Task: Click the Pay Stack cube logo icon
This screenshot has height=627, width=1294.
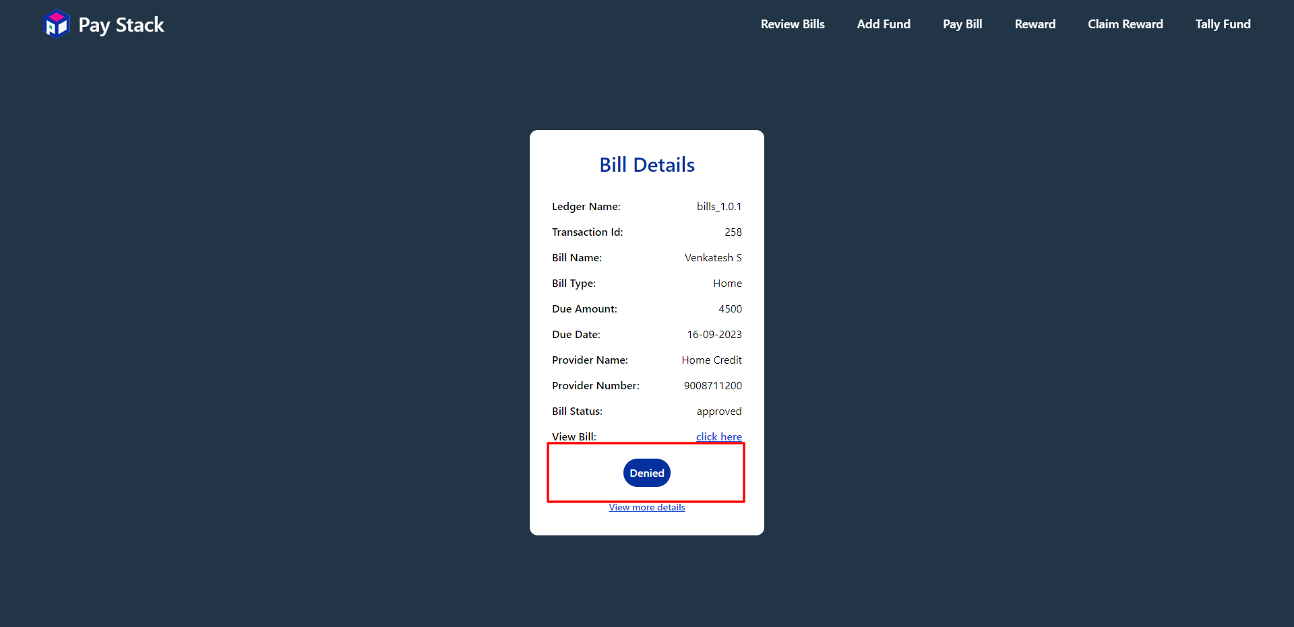Action: [57, 24]
